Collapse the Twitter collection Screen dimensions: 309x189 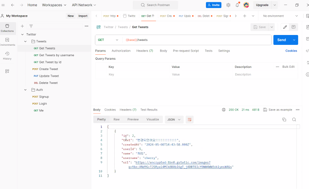[22, 35]
